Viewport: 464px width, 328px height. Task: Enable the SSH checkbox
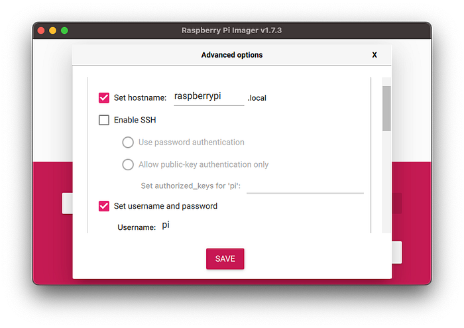[x=104, y=120]
